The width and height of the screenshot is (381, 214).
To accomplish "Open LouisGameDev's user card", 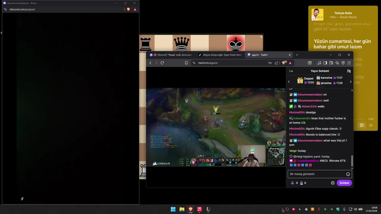I will pos(308,161).
